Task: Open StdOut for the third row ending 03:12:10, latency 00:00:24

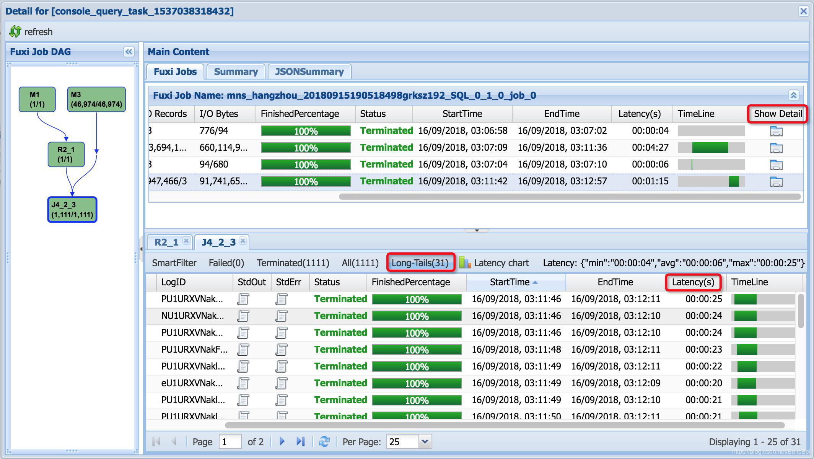Action: click(243, 333)
